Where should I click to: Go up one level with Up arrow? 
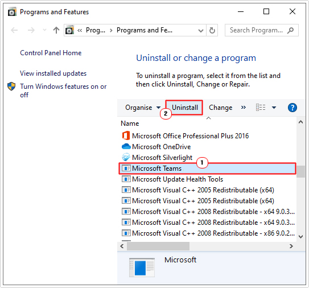(x=56, y=30)
